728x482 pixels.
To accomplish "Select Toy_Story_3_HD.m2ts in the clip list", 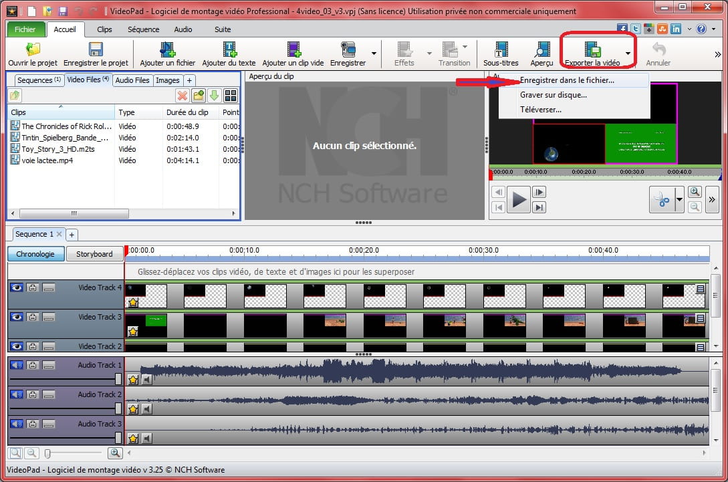I will [x=58, y=149].
